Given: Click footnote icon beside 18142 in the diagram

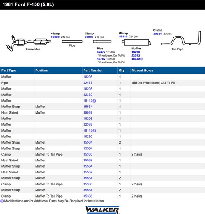Looking at the screenshot, I should pos(141,59).
